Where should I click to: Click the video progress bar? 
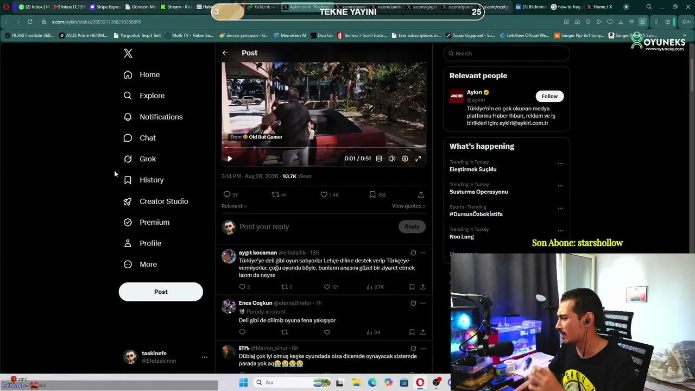(x=325, y=148)
